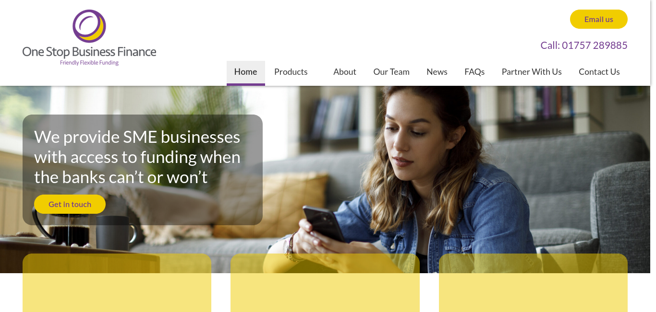Screen dimensions: 656x312
Task: Click the One Stop Business Finance logo text
Action: click(89, 52)
